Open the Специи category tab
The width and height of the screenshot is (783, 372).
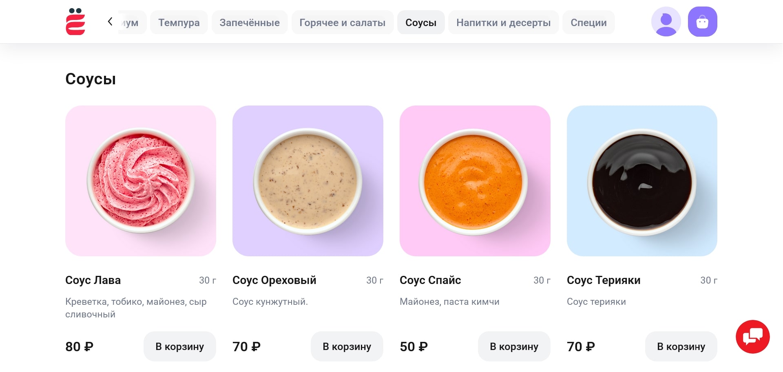[588, 22]
